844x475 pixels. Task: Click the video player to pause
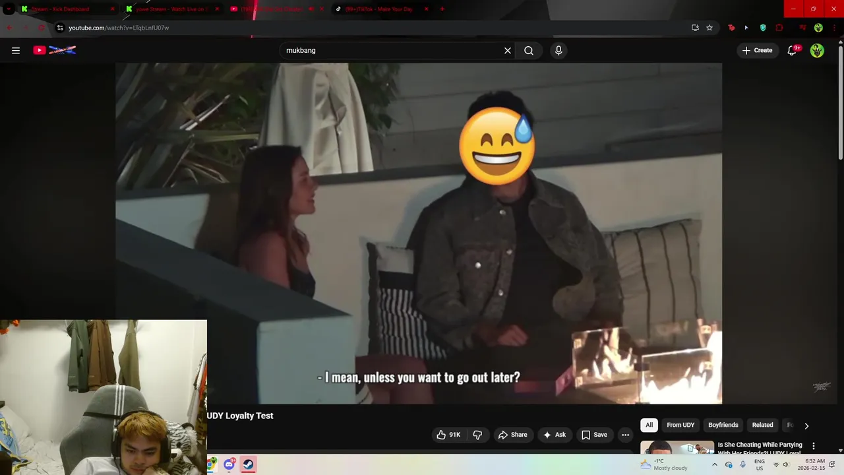click(419, 233)
